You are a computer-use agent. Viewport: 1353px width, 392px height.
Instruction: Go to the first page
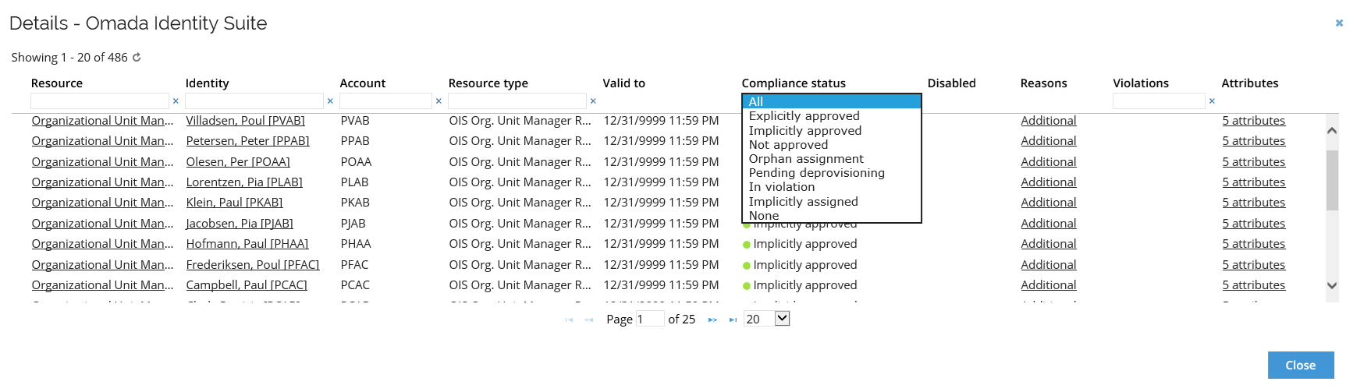pos(569,320)
